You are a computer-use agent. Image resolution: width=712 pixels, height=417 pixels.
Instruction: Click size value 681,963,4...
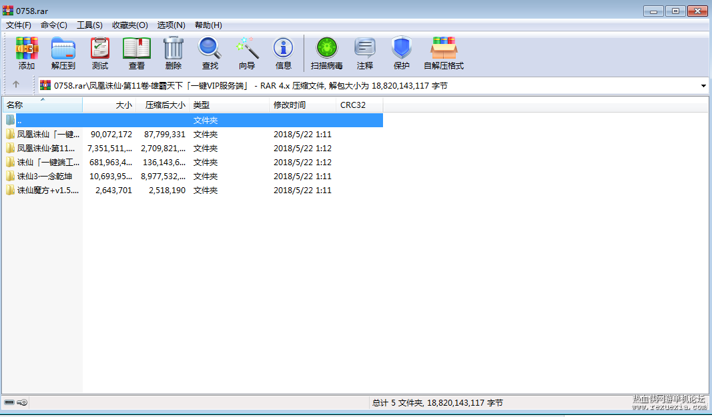pyautogui.click(x=111, y=163)
